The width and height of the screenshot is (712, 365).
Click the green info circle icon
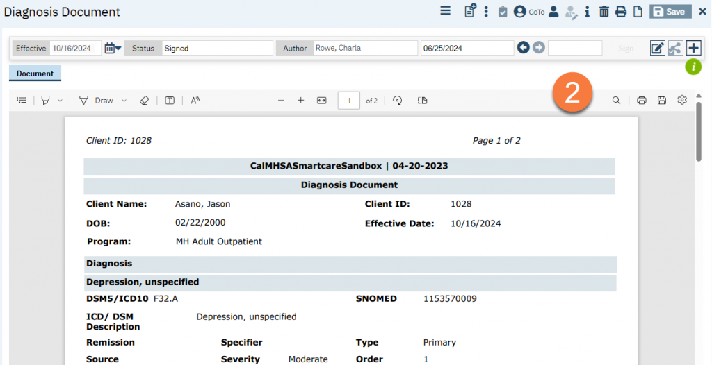pos(693,67)
